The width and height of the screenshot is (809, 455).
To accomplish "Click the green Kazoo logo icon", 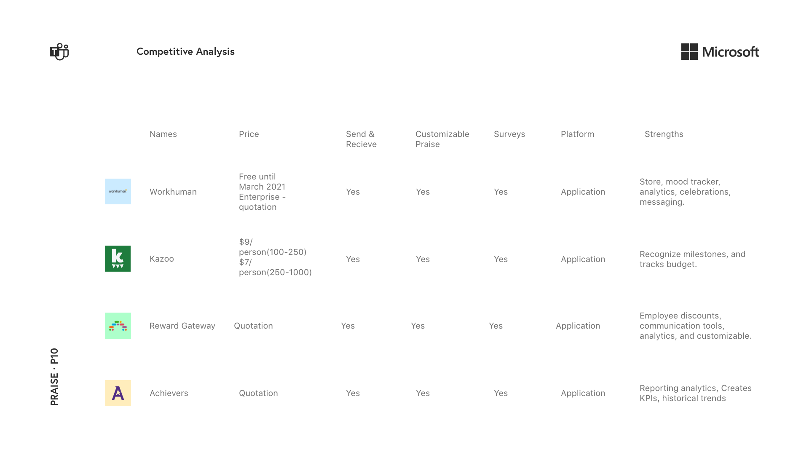I will point(118,259).
